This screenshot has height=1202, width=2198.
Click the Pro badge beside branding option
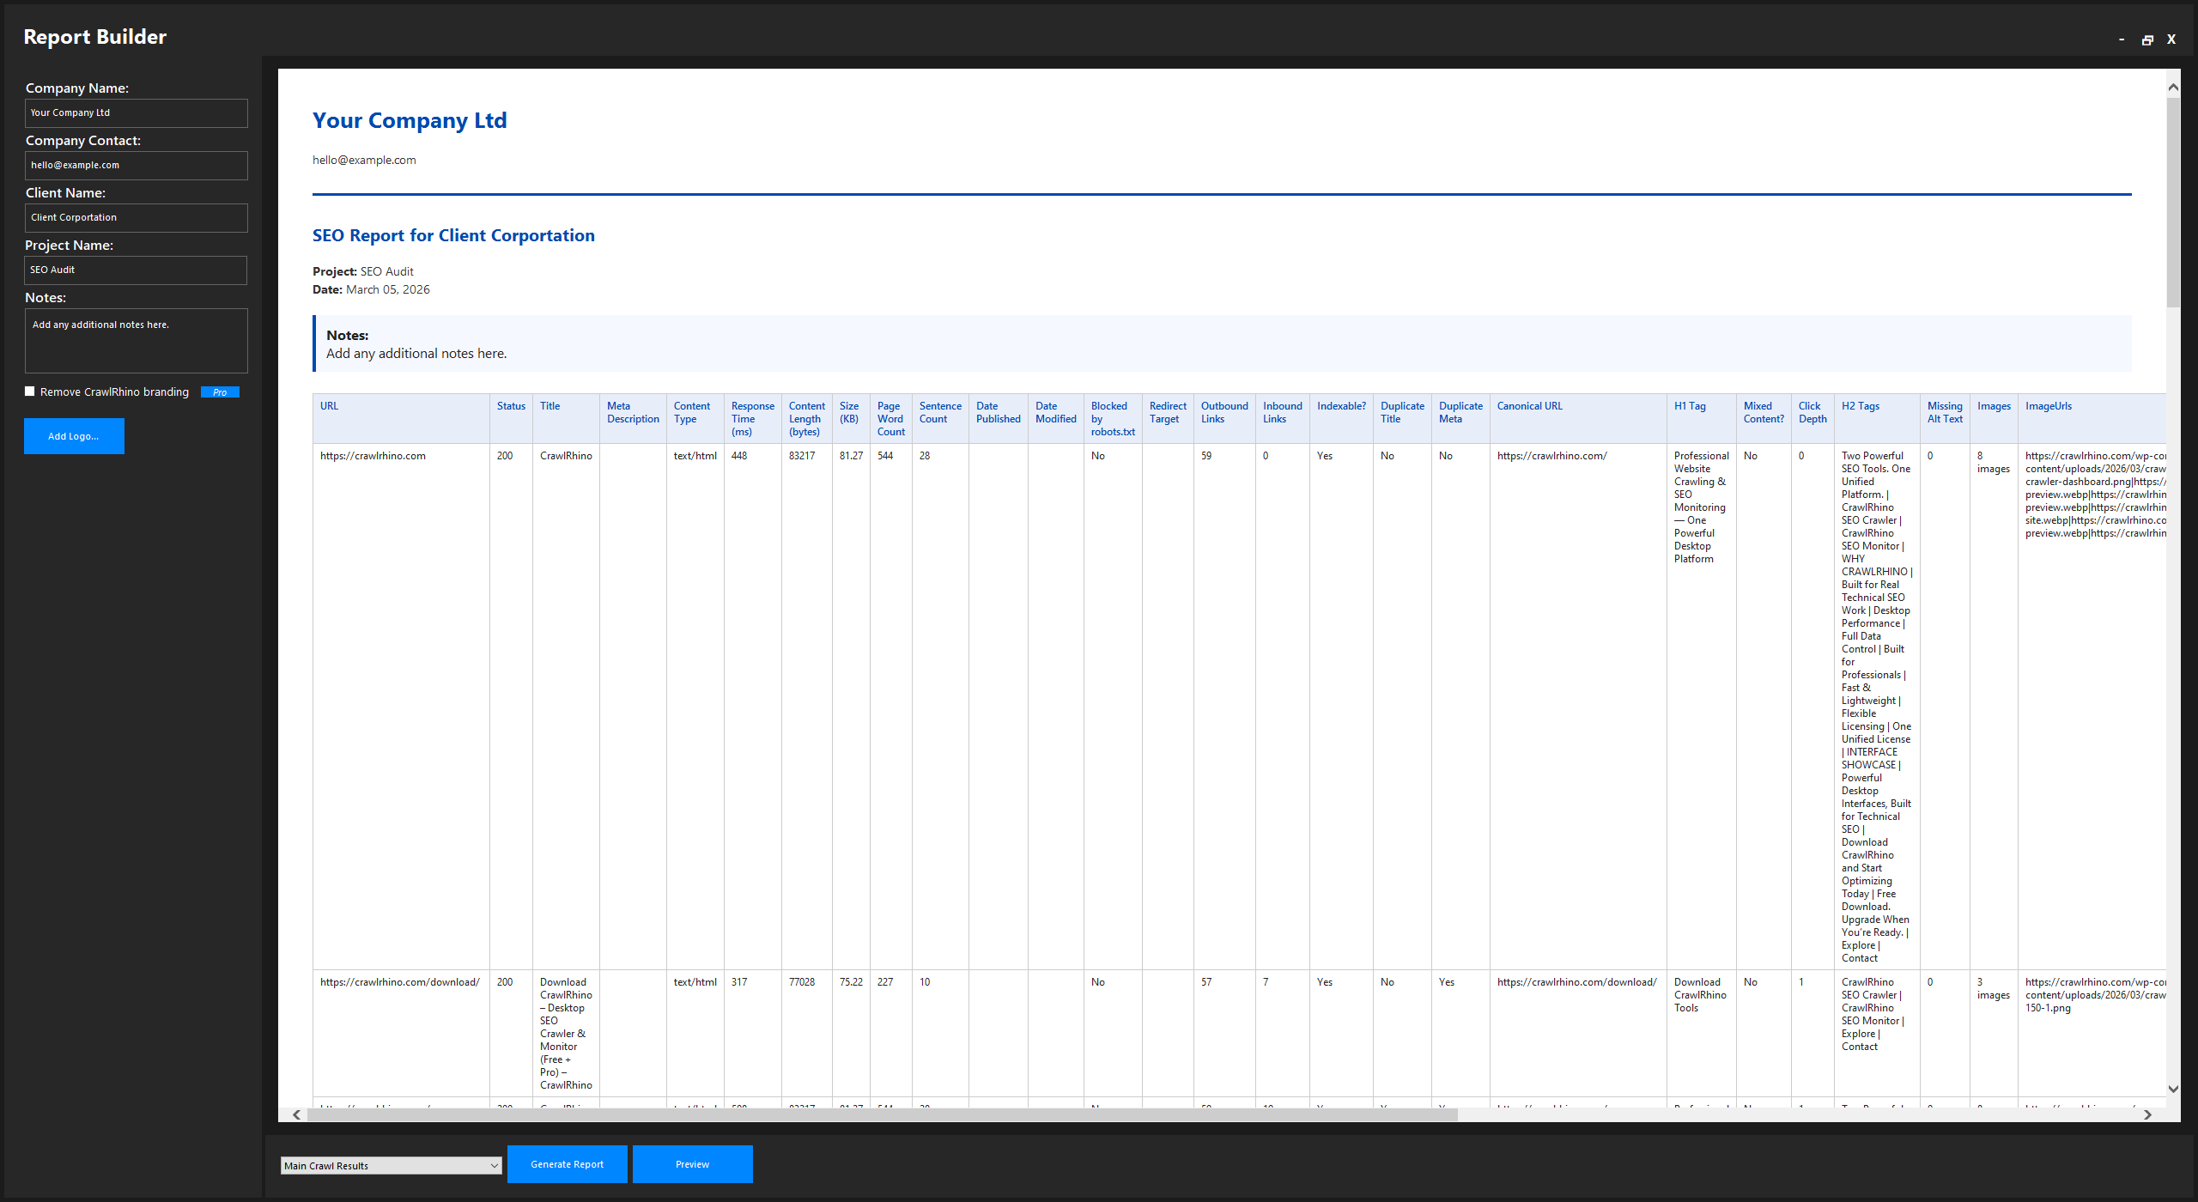pos(220,392)
